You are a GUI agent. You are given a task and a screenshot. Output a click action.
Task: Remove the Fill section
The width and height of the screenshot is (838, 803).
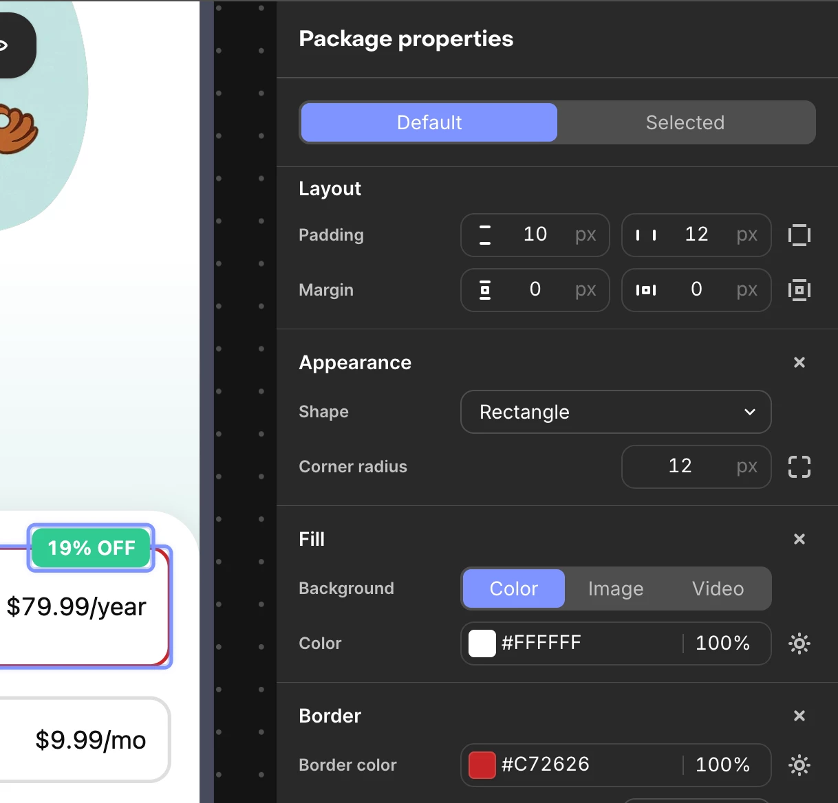(799, 539)
